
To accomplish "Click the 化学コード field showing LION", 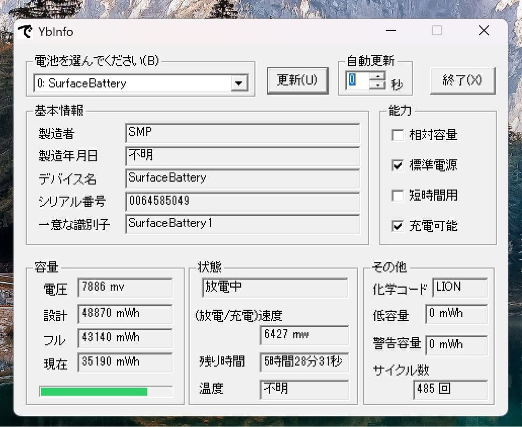I will (x=459, y=287).
